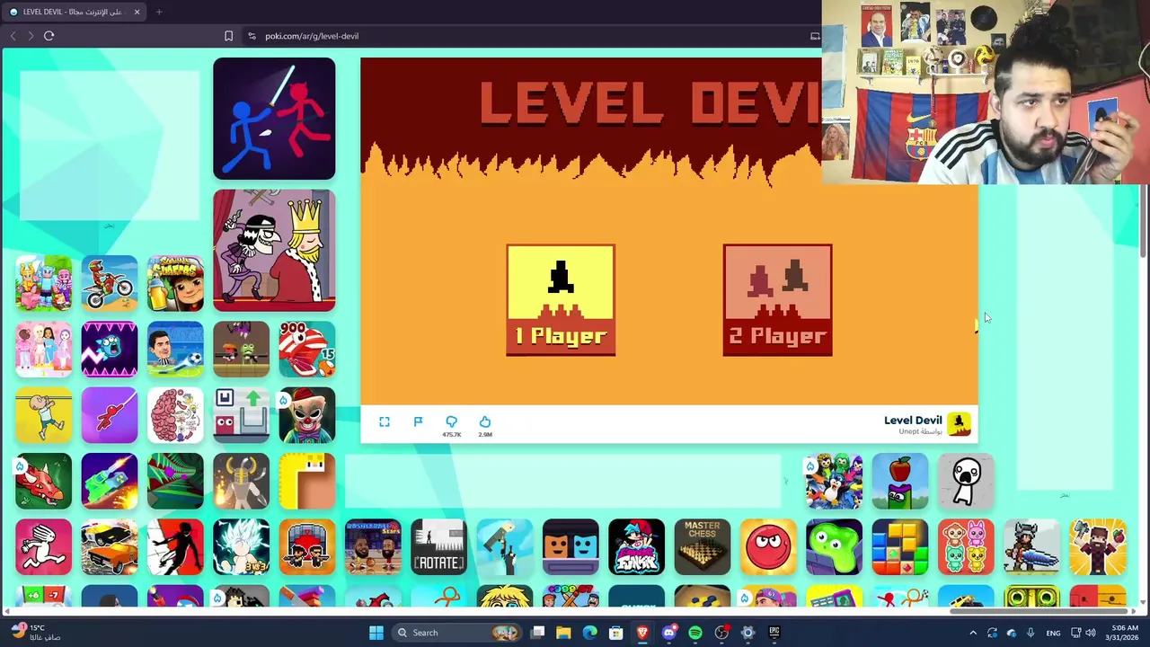The width and height of the screenshot is (1150, 647).
Task: Open the apple and purple worm tile
Action: tap(899, 481)
